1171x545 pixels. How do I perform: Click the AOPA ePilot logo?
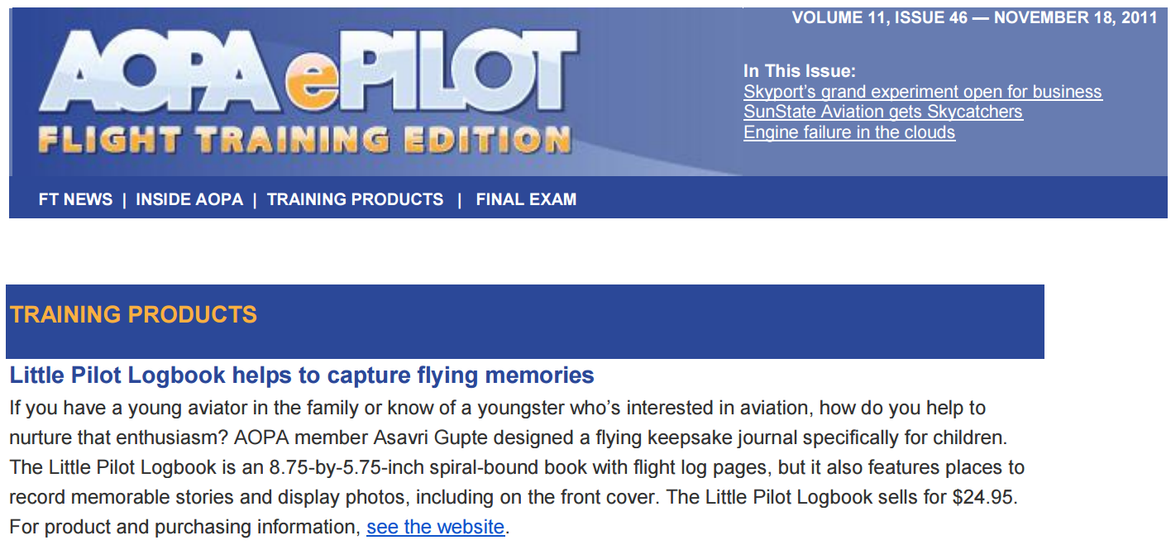pyautogui.click(x=306, y=91)
